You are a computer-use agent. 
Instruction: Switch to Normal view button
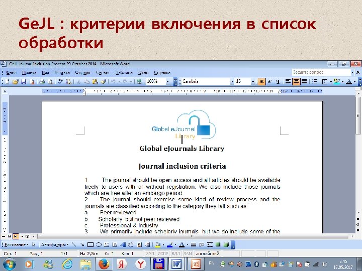point(4,236)
